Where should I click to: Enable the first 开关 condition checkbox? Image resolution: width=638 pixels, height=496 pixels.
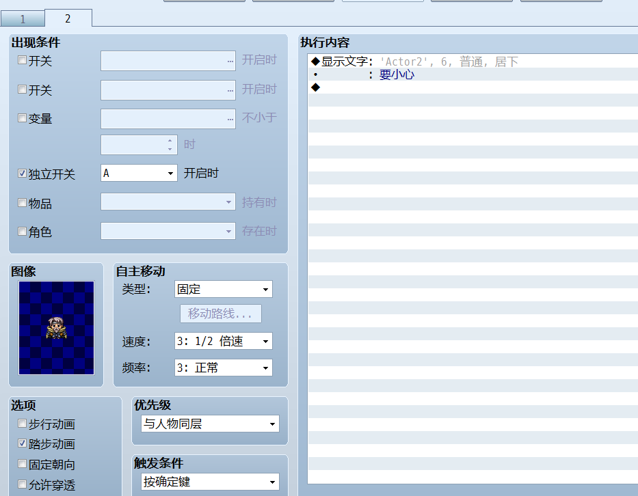[23, 60]
